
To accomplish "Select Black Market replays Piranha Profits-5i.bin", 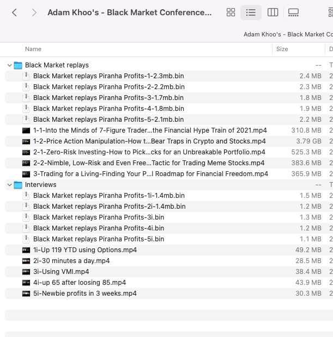I will [169, 239].
